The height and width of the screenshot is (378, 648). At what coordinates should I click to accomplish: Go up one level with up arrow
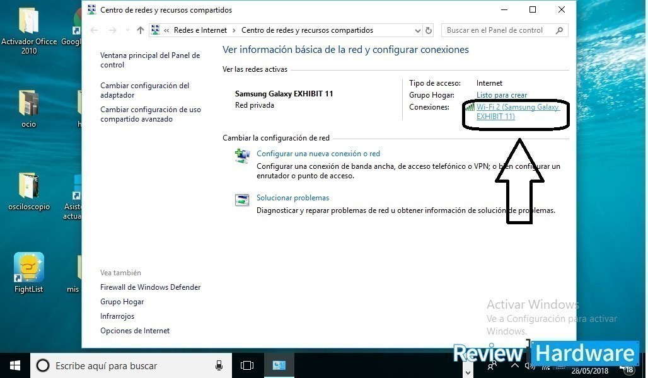[141, 30]
